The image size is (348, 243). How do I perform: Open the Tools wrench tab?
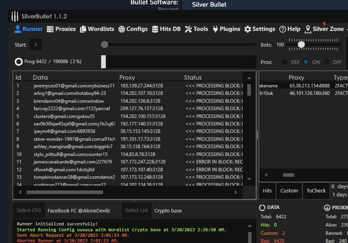(196, 29)
